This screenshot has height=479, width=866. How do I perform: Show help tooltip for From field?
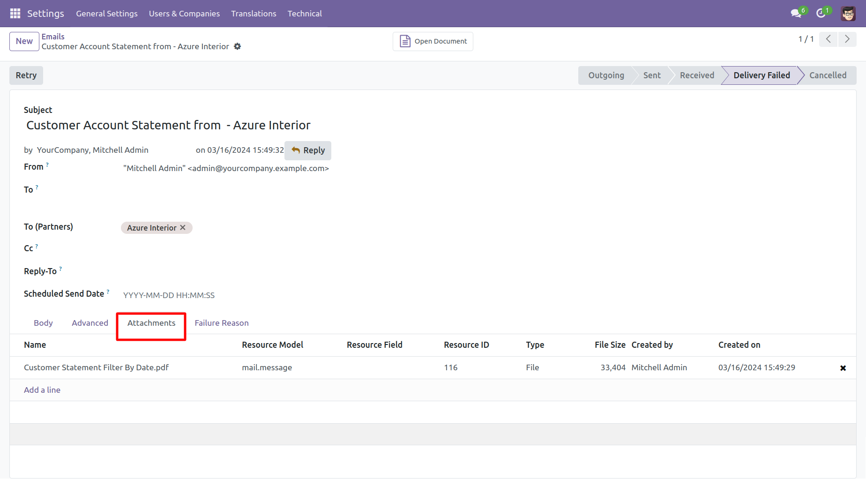(x=47, y=165)
